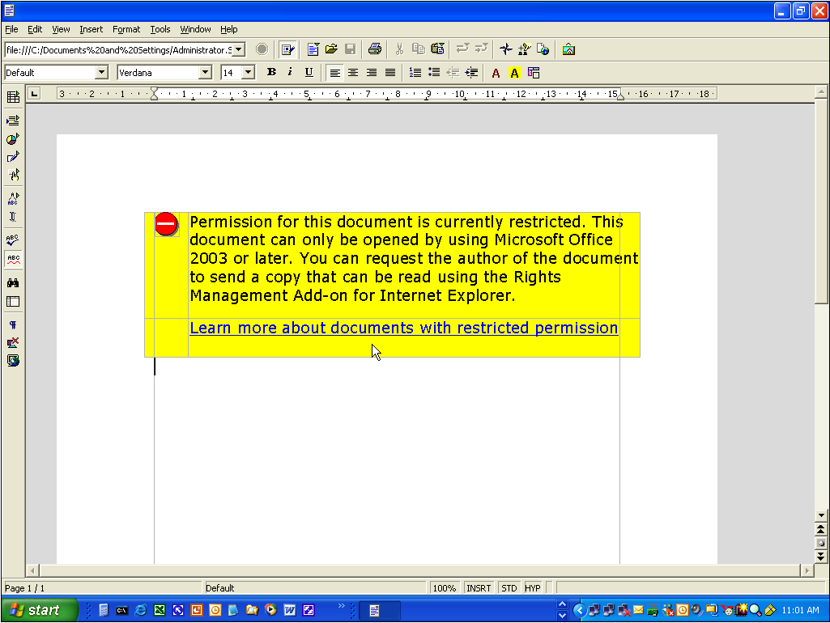Click the INSRT insert mode status field
The height and width of the screenshot is (623, 830).
[479, 588]
